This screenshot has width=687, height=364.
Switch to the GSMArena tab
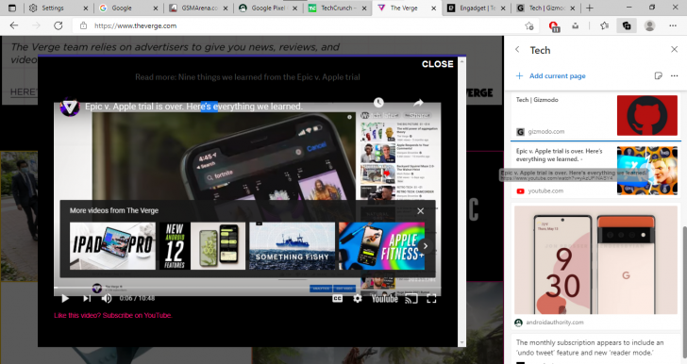tap(198, 8)
